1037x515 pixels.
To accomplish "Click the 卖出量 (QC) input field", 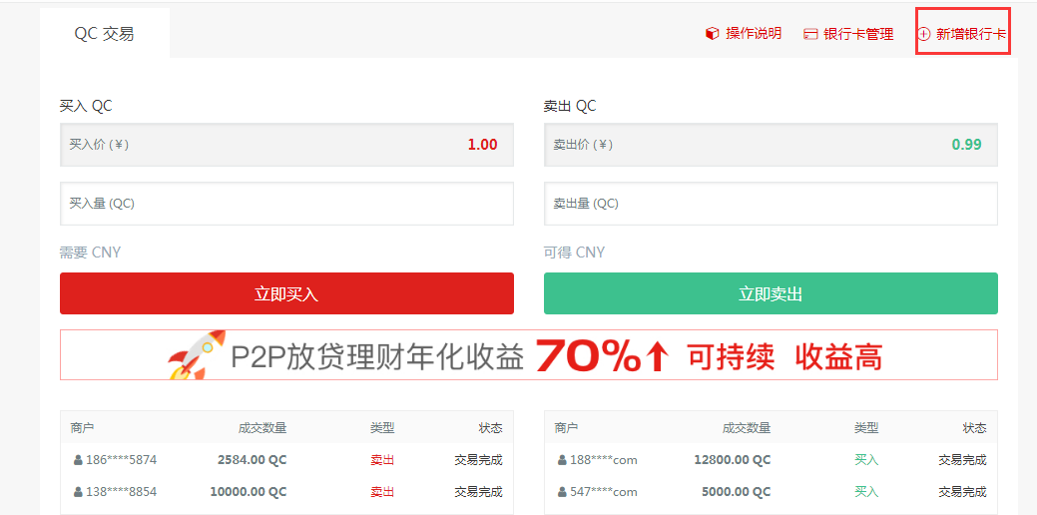I will click(x=771, y=204).
